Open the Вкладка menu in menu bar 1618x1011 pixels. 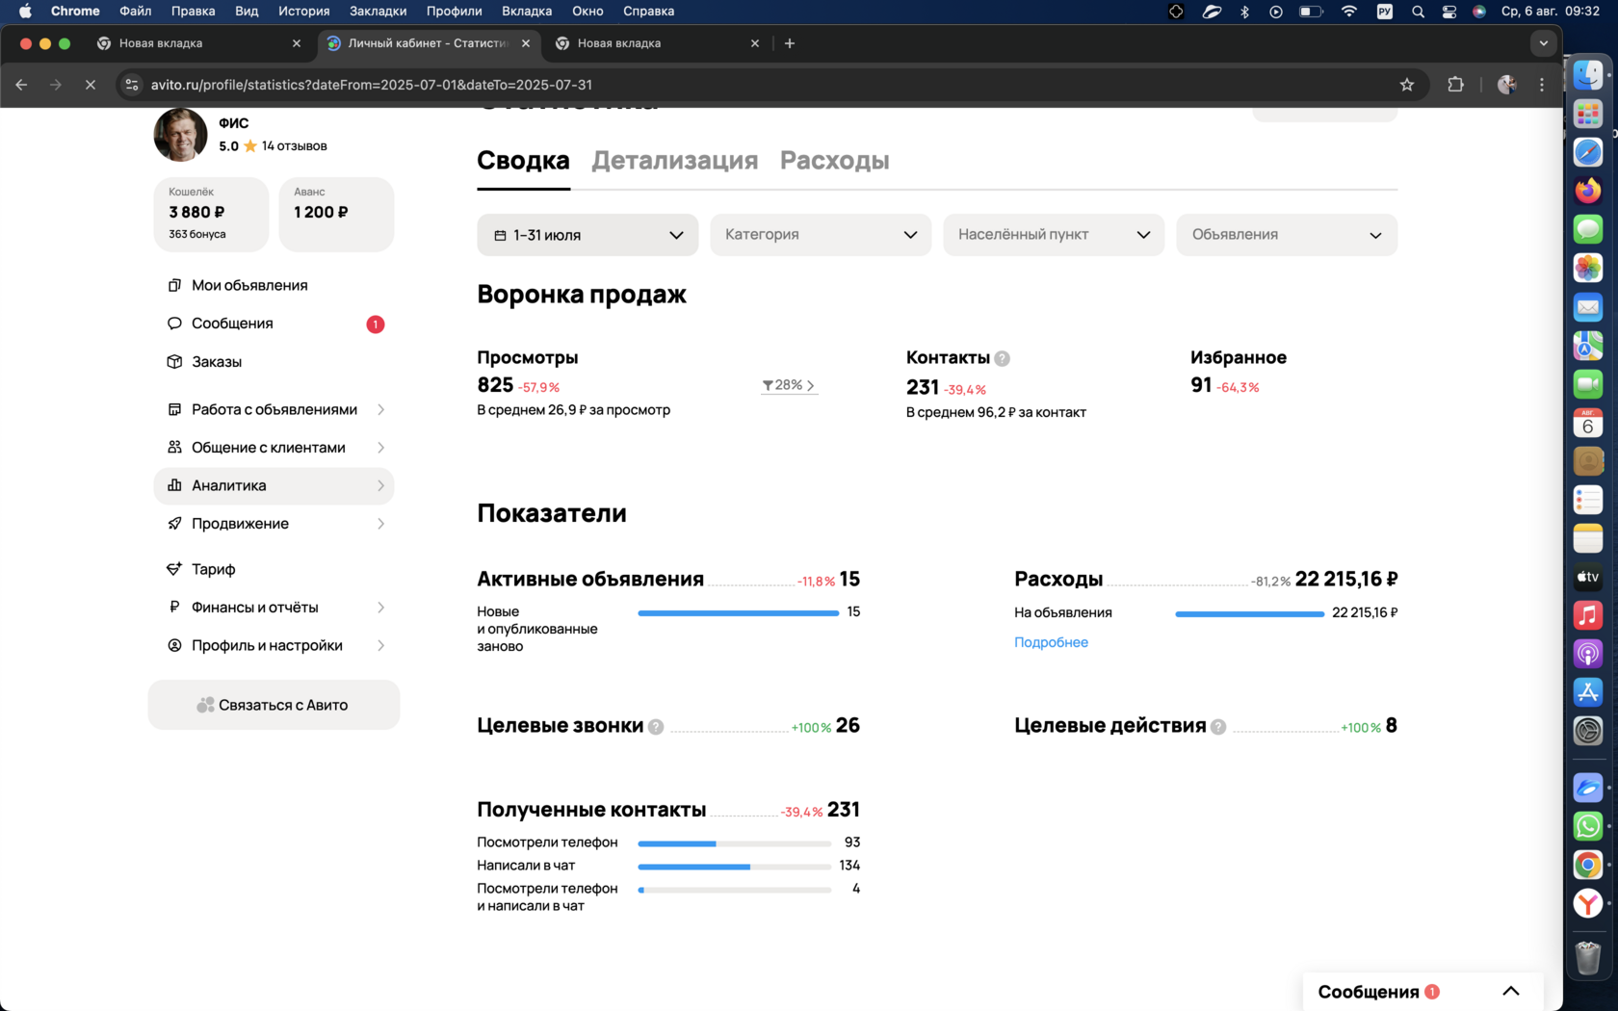pyautogui.click(x=527, y=12)
